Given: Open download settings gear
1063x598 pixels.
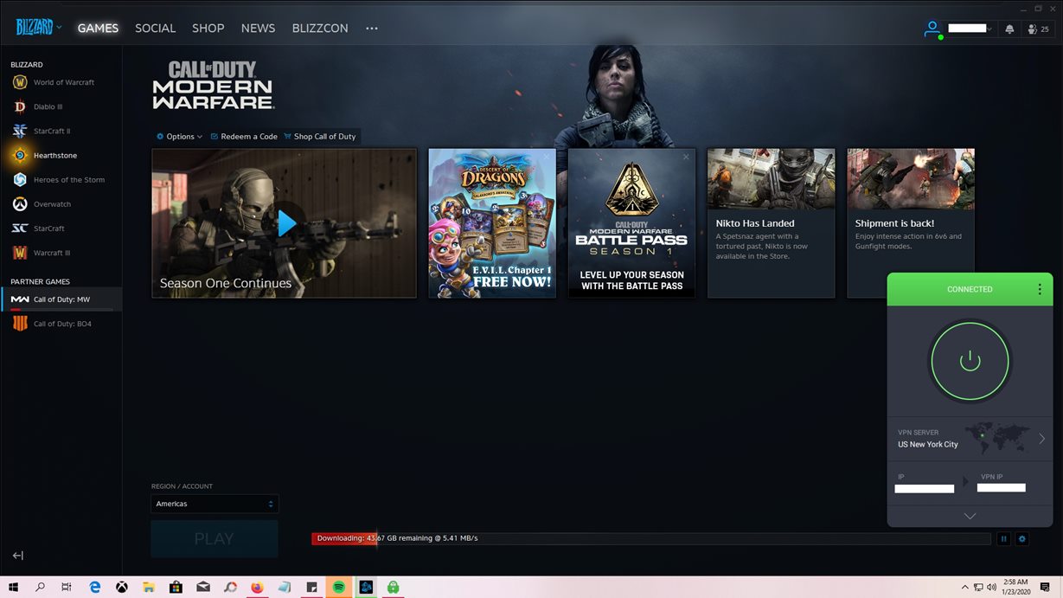Looking at the screenshot, I should (x=1022, y=538).
